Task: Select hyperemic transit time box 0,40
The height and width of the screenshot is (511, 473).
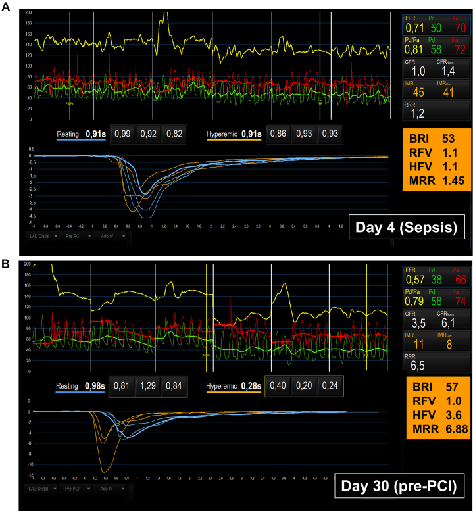Action: point(278,386)
